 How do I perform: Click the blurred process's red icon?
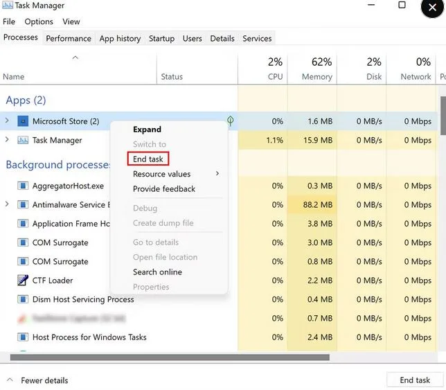pos(22,319)
